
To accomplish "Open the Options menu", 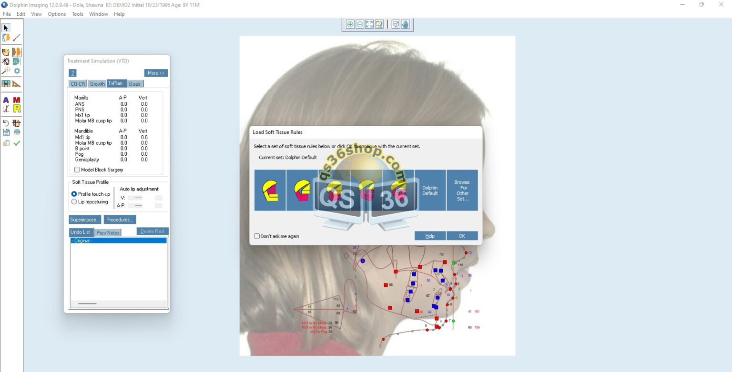I will 57,14.
